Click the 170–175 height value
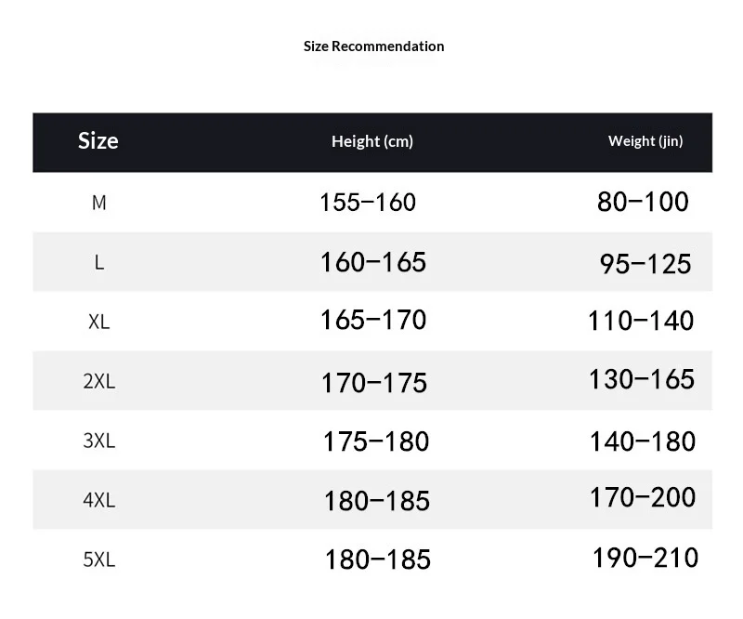The height and width of the screenshot is (619, 743). [374, 382]
